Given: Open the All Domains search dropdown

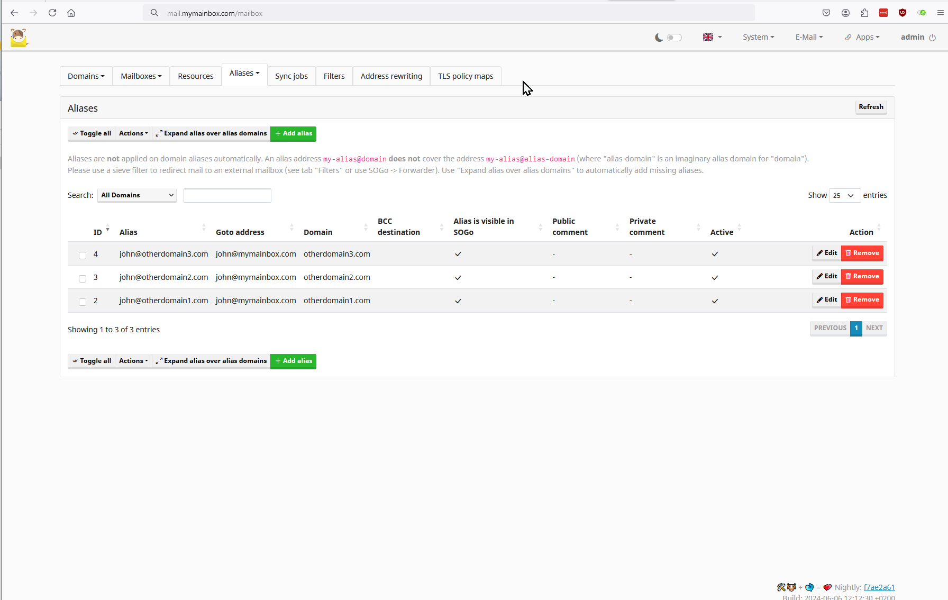Looking at the screenshot, I should 137,195.
